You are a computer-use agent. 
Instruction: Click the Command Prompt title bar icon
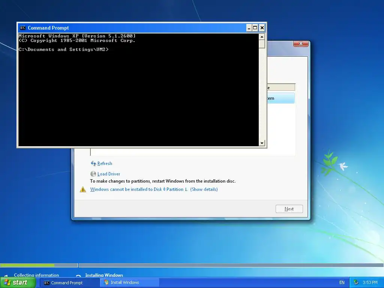23,28
